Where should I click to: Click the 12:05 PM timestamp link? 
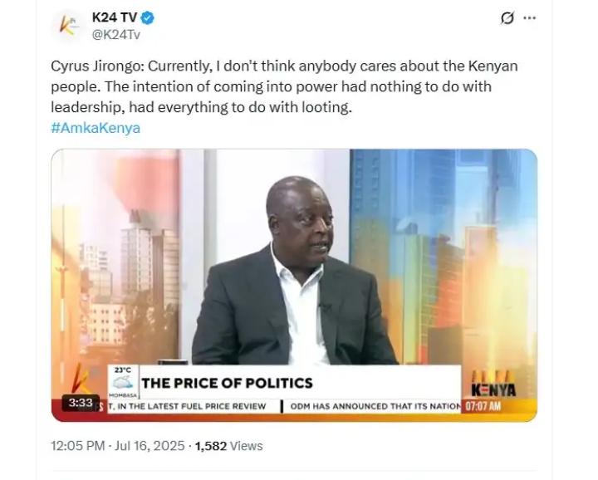pos(78,446)
